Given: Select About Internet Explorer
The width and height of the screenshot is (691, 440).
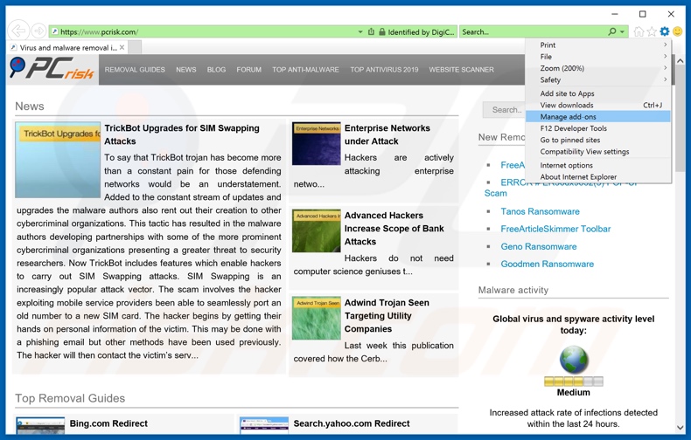Looking at the screenshot, I should coord(598,177).
